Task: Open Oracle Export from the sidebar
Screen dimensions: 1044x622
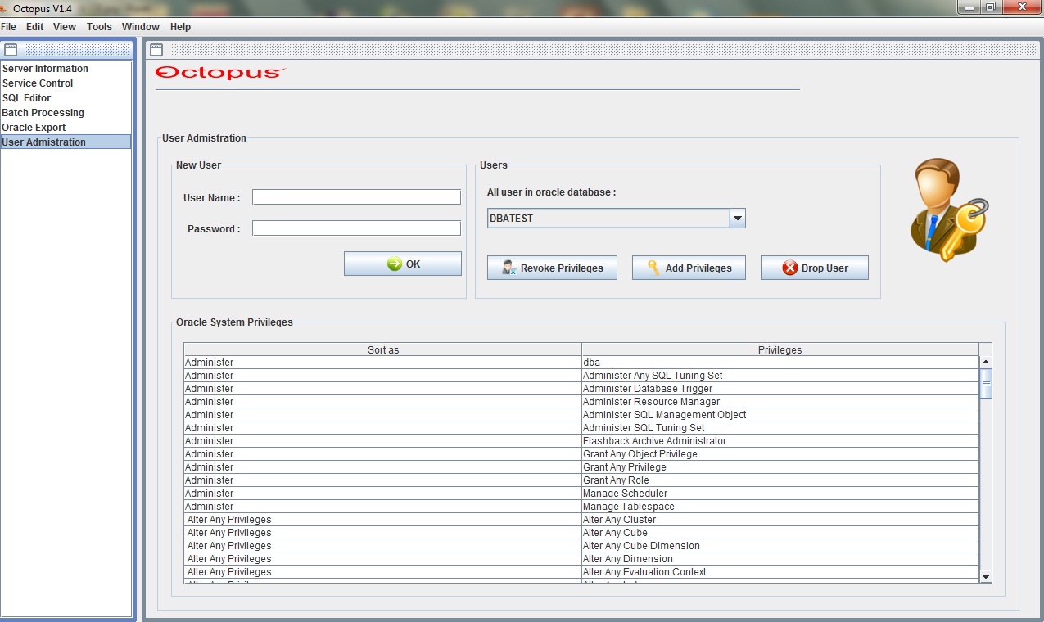Action: click(66, 128)
